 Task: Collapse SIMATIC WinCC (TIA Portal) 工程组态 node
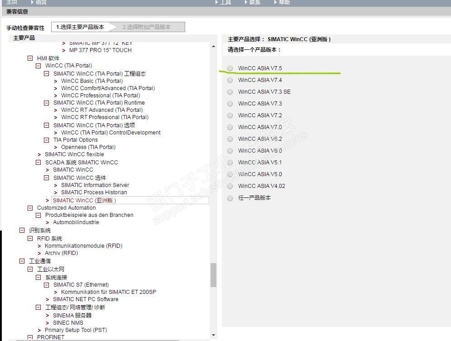pyautogui.click(x=46, y=74)
